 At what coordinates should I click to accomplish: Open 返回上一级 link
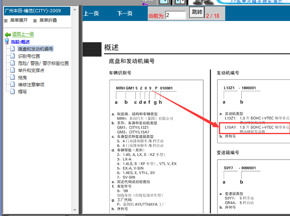coord(23,34)
